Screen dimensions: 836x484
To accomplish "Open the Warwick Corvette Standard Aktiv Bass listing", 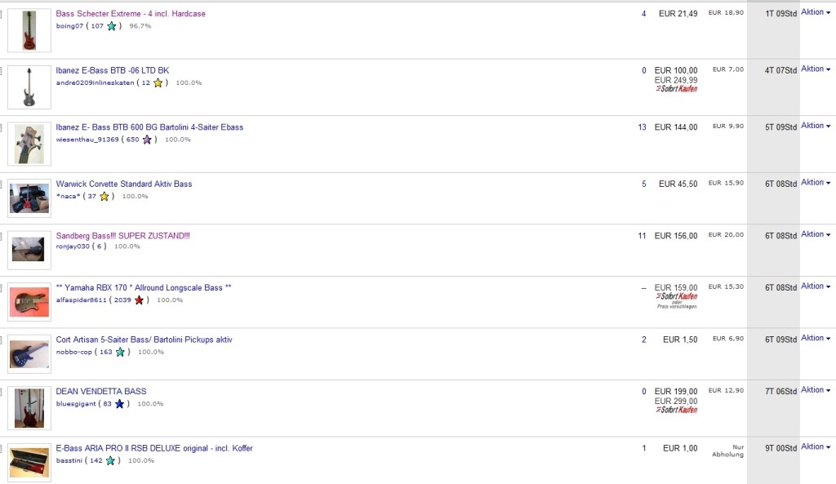I will [x=124, y=184].
